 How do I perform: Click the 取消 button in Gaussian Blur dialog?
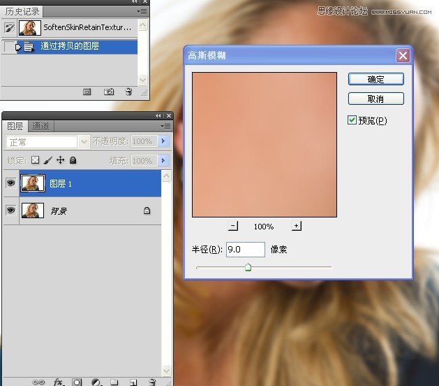[375, 99]
